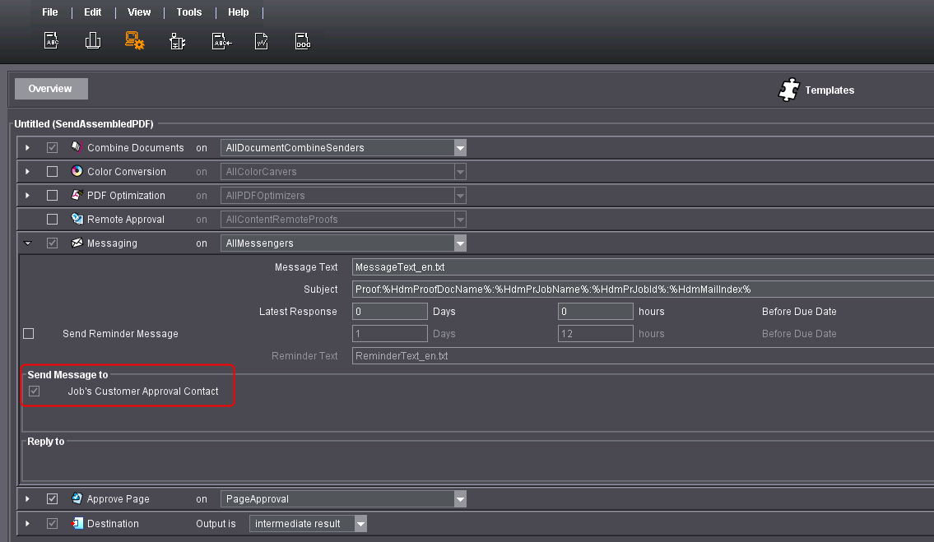The width and height of the screenshot is (934, 542).
Task: Open the AllMessengers dropdown
Action: 460,243
